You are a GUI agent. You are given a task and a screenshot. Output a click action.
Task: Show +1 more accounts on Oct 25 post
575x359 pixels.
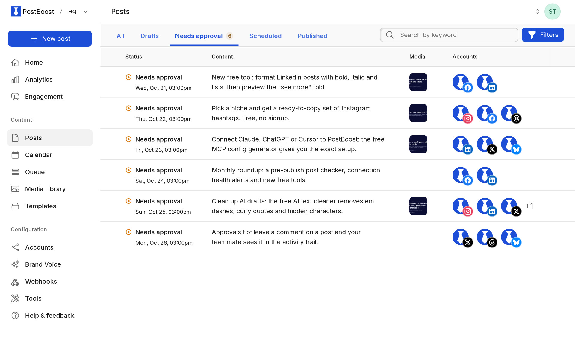tap(529, 206)
